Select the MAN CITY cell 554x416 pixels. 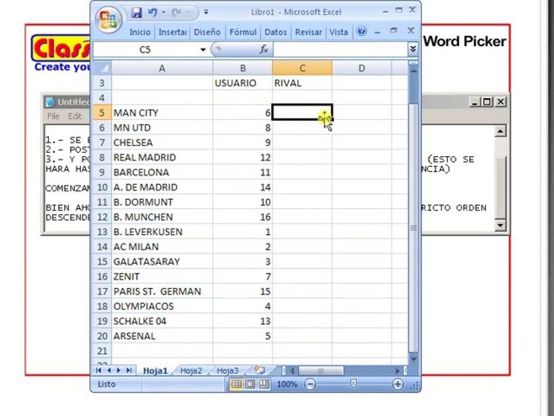click(162, 113)
